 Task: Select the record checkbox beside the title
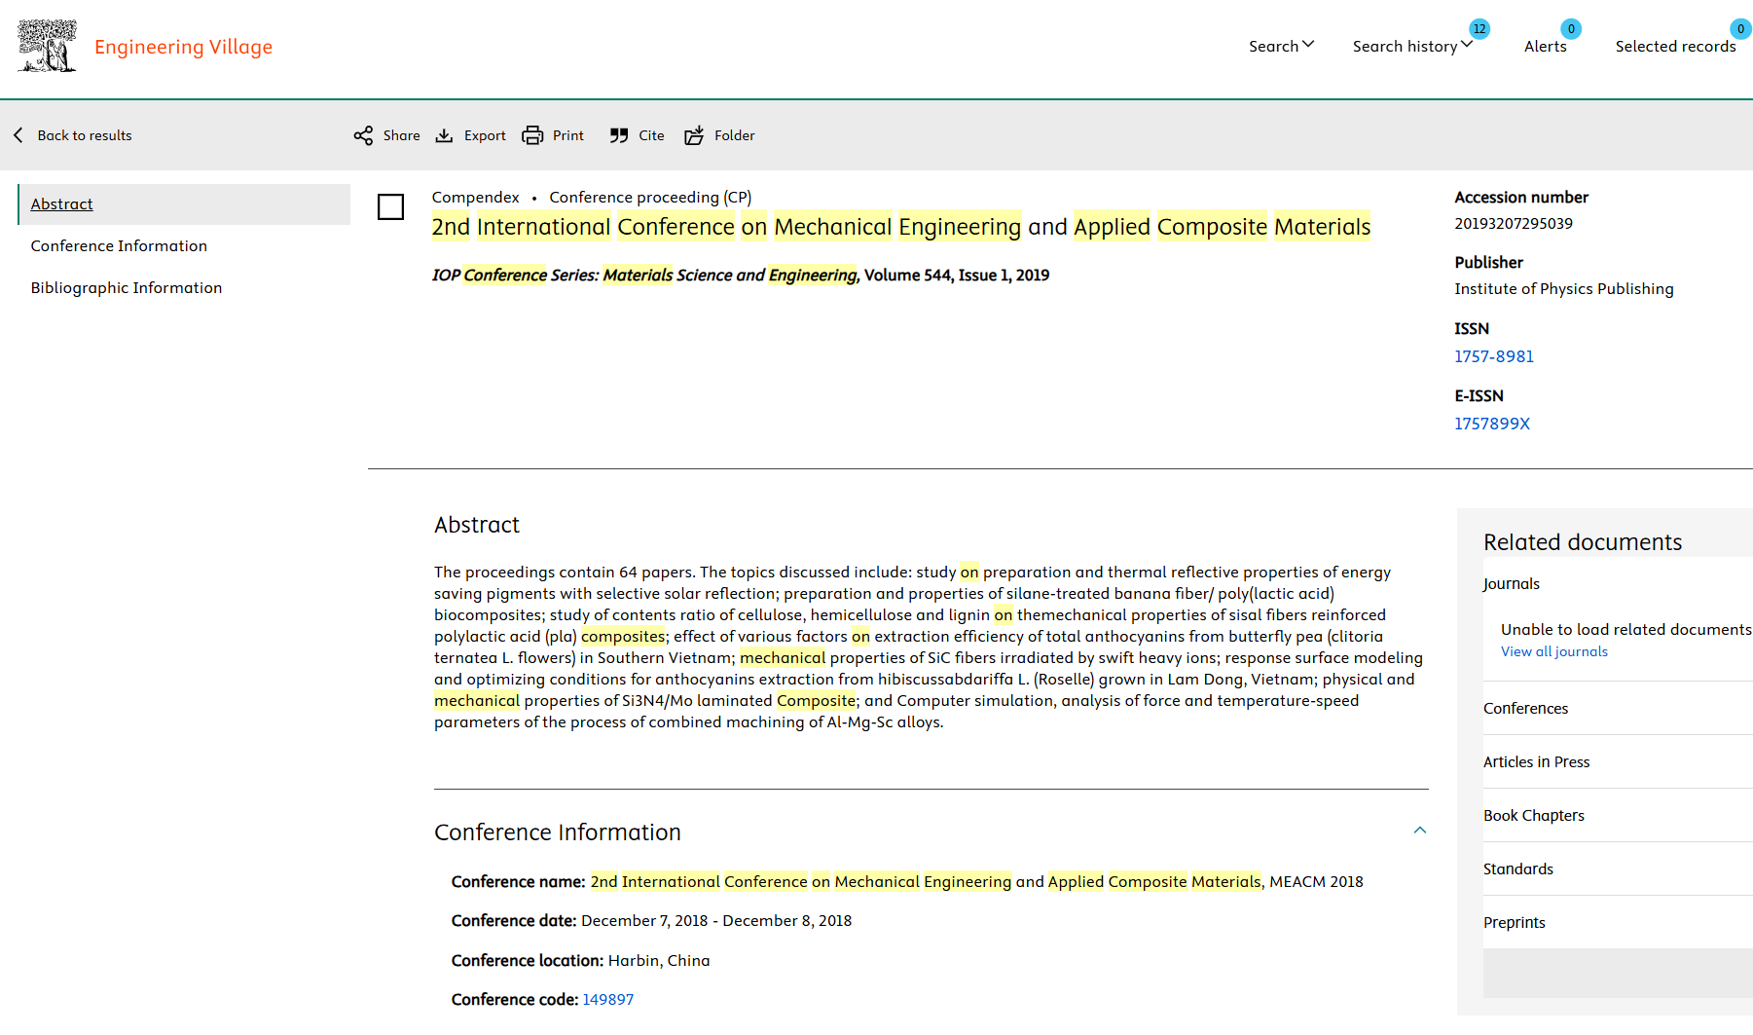pos(390,206)
